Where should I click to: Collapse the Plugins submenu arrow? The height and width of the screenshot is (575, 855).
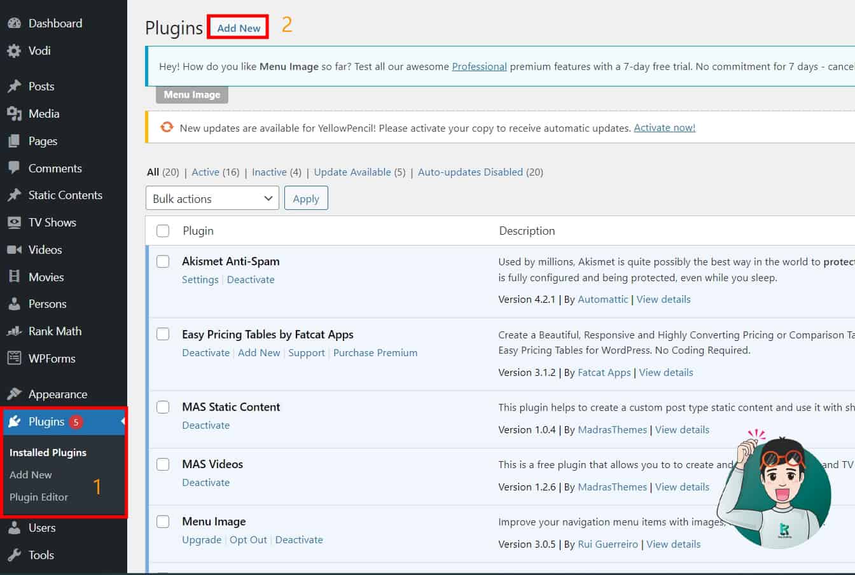[x=123, y=422]
